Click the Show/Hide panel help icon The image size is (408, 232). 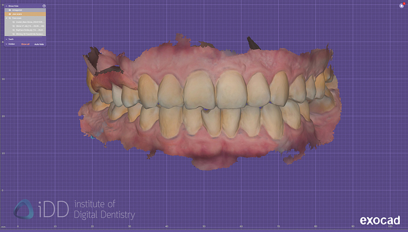pos(44,6)
